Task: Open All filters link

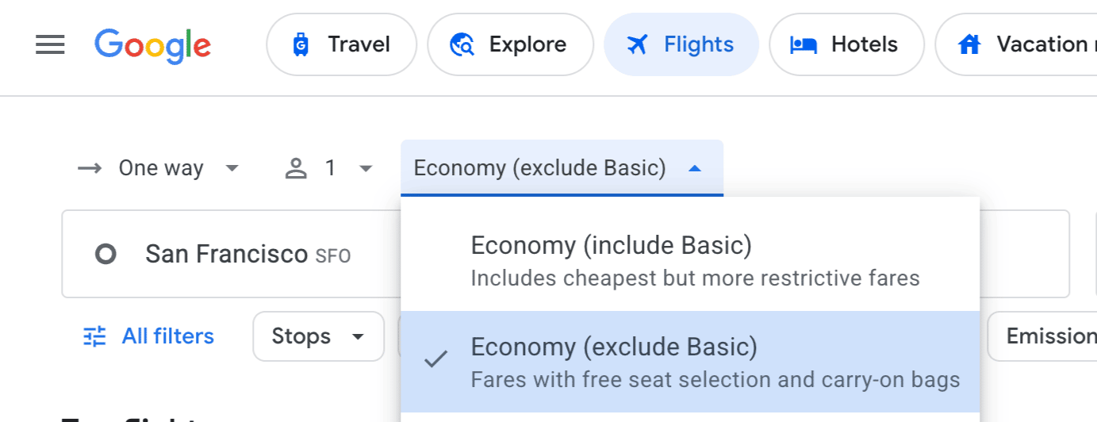Action: click(x=167, y=336)
